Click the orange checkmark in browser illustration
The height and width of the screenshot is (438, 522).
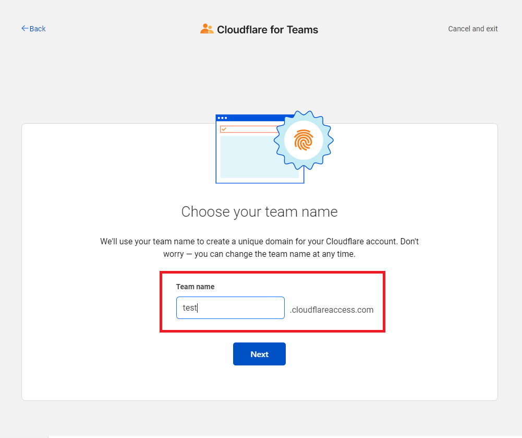tap(224, 129)
